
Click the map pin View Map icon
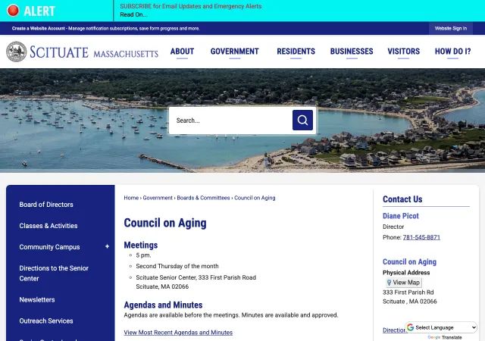pos(389,283)
